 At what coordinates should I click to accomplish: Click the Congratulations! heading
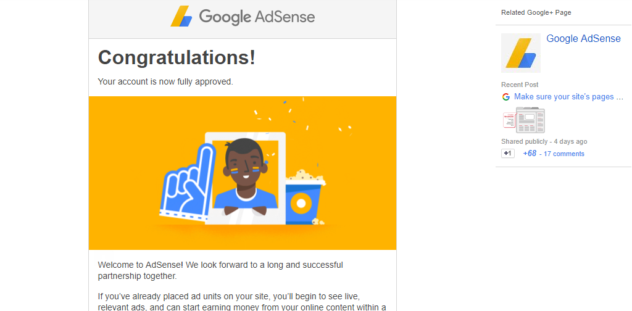(177, 58)
